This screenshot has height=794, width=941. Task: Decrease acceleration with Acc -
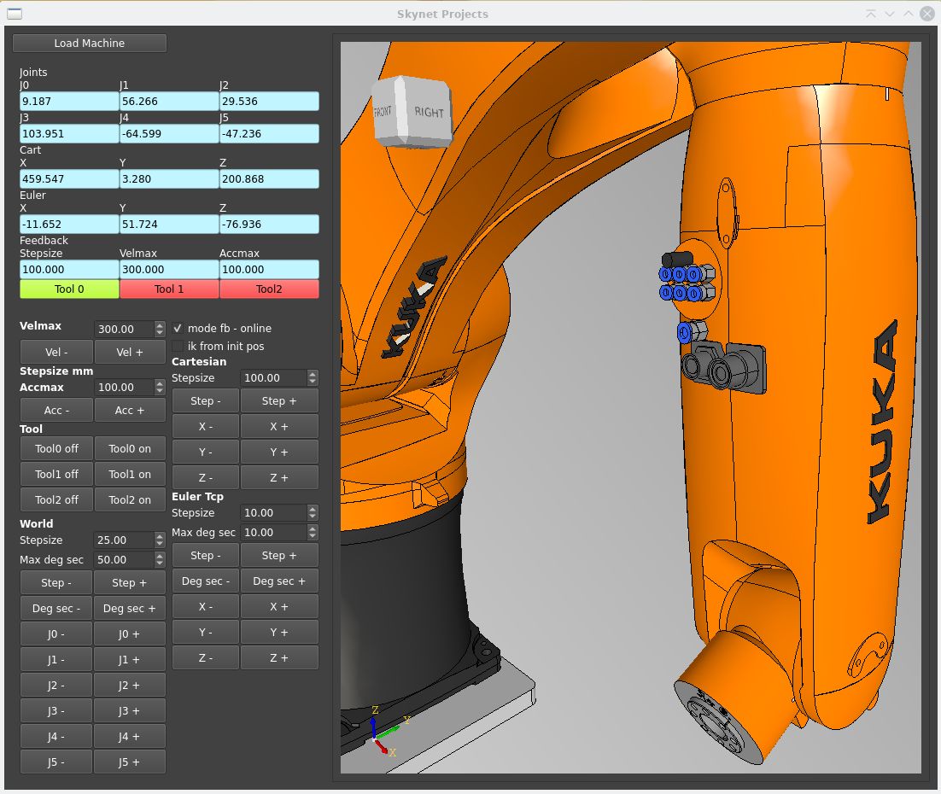[x=56, y=411]
